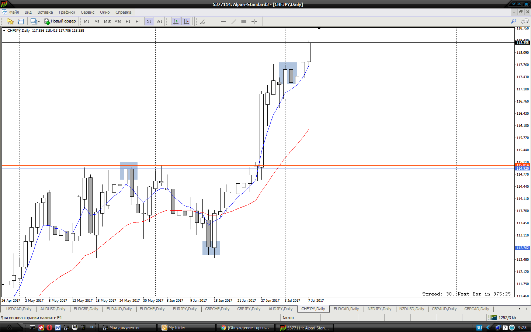Toggle the Navigator panel icon
The width and height of the screenshot is (531, 332).
(x=21, y=21)
